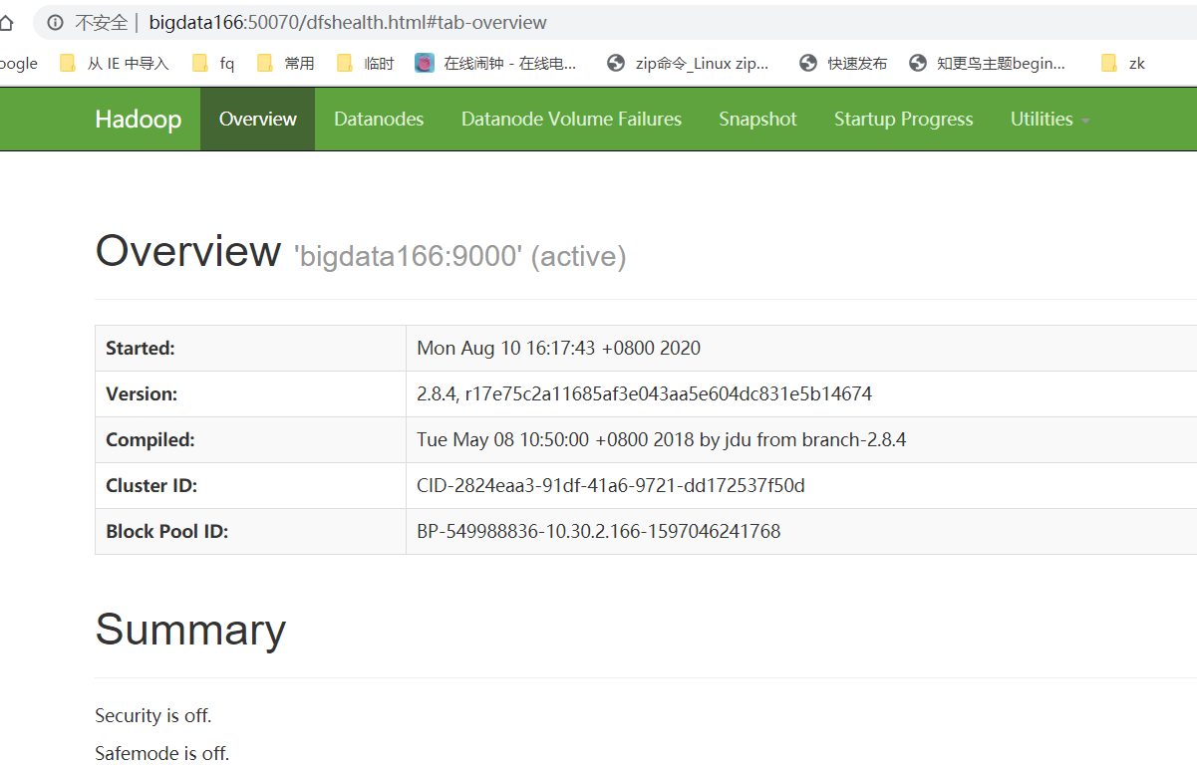
Task: Open the 在线闹钟 bookmark
Action: pyautogui.click(x=496, y=64)
